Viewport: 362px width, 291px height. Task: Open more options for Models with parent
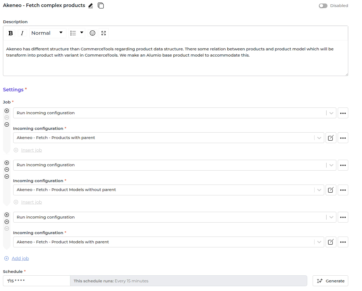pyautogui.click(x=343, y=242)
